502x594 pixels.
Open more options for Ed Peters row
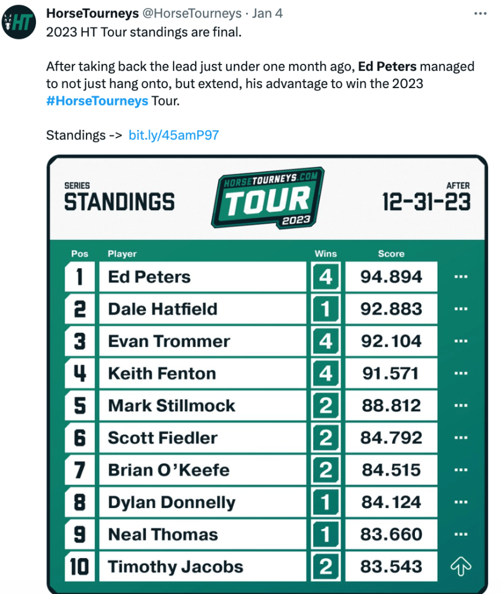(x=461, y=277)
